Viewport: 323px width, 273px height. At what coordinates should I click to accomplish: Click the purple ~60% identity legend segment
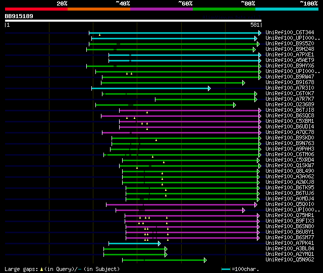click(161, 9)
